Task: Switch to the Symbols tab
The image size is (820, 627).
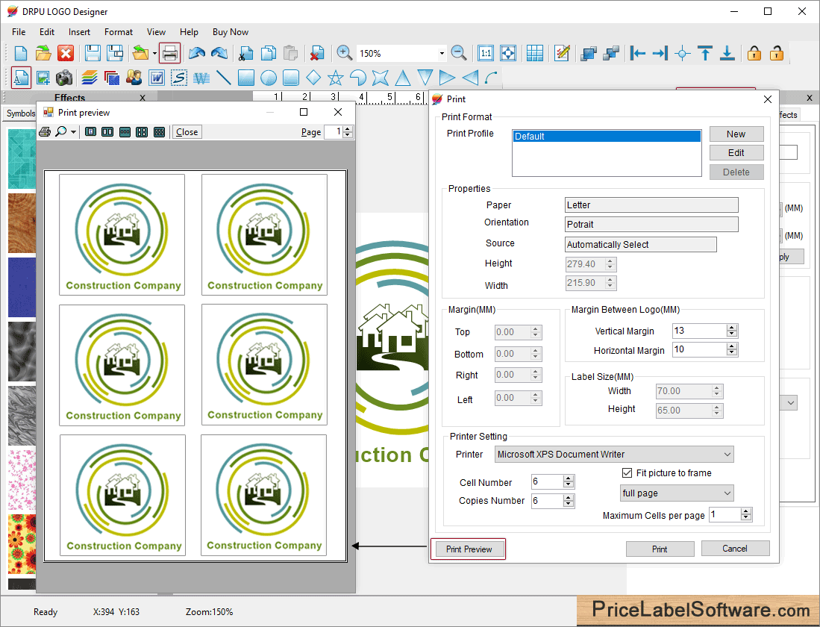Action: coord(20,113)
